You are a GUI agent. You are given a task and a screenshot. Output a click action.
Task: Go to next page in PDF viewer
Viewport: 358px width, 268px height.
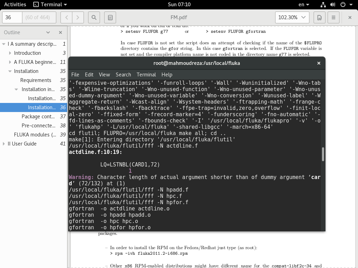tap(78, 17)
